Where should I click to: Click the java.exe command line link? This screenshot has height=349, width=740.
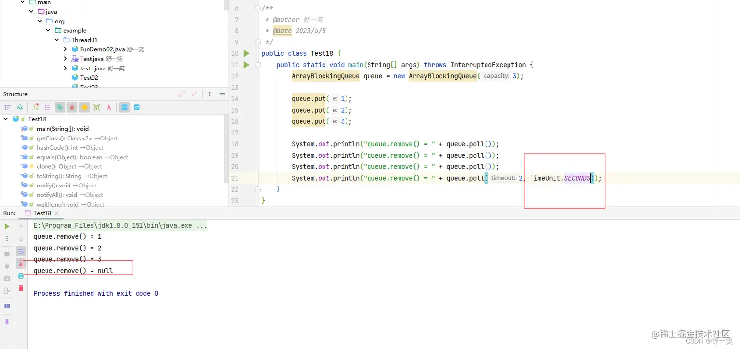click(x=120, y=226)
